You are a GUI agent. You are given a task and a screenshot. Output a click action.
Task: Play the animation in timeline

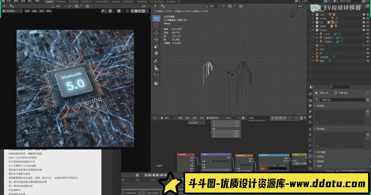point(157,175)
